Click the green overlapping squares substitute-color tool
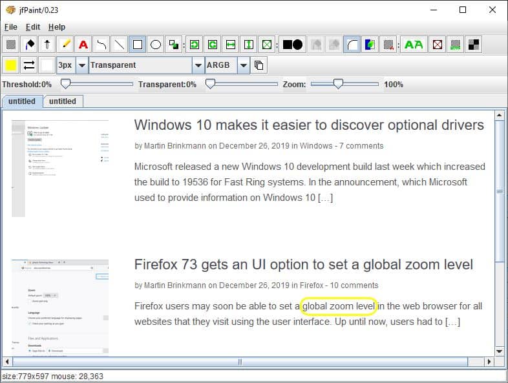The height and width of the screenshot is (383, 508). click(174, 45)
